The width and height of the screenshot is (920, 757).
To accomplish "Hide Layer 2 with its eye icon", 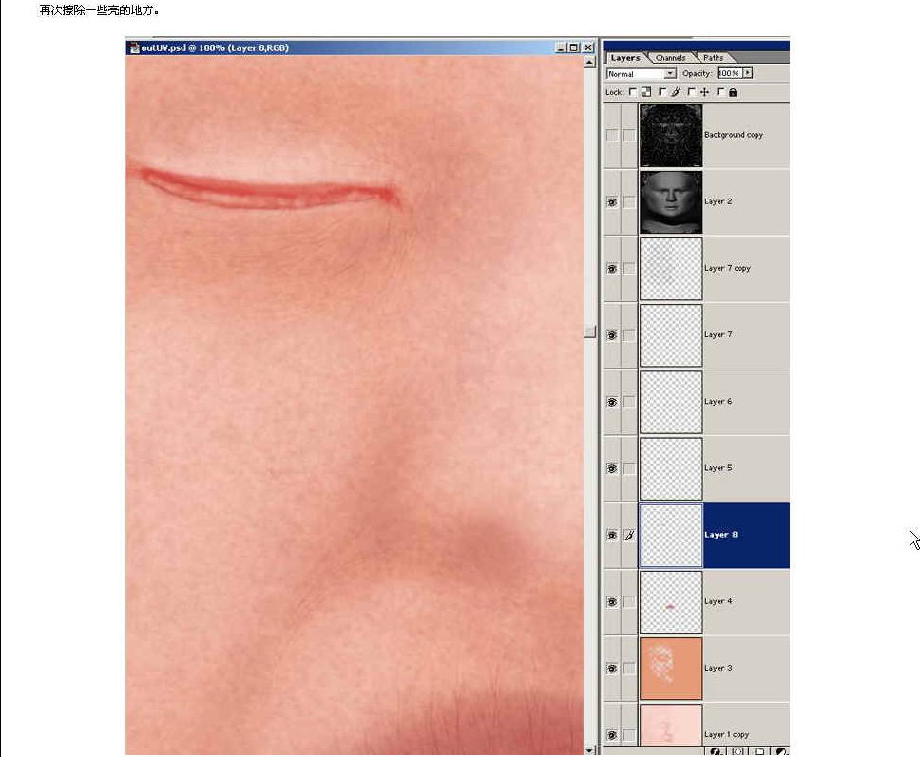I will pyautogui.click(x=612, y=202).
